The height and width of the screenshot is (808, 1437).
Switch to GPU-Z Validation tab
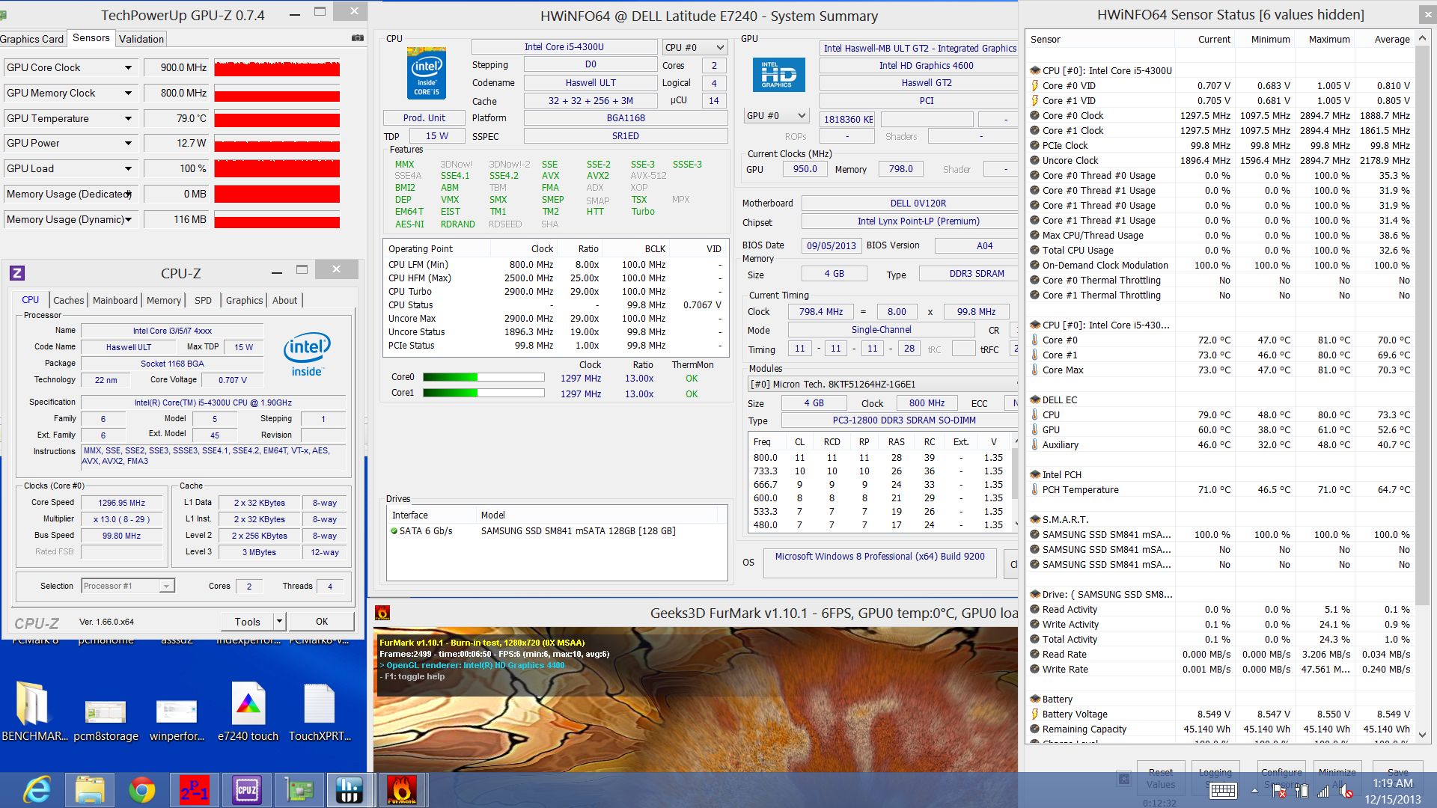[x=141, y=39]
